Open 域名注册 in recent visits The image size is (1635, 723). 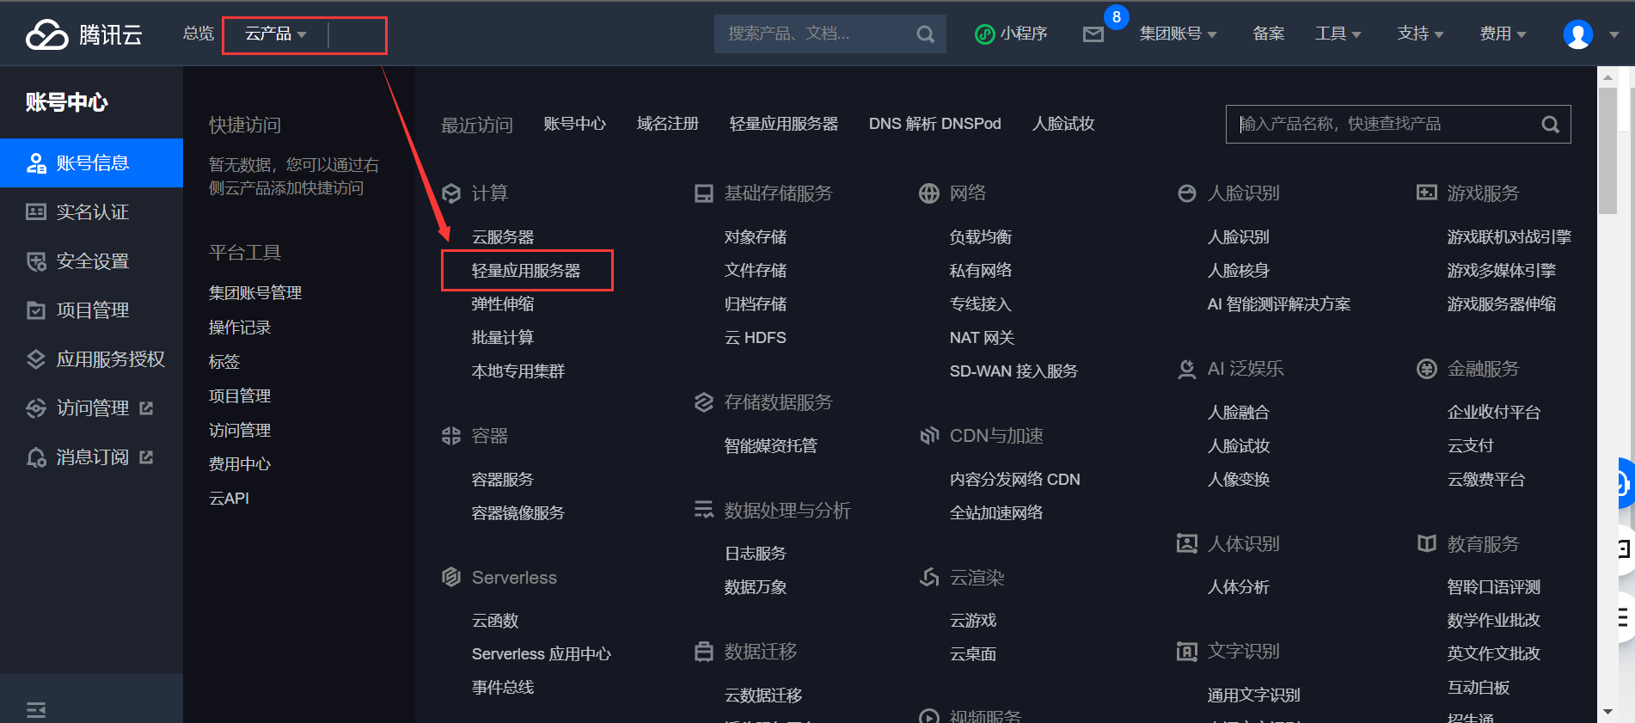tap(668, 124)
